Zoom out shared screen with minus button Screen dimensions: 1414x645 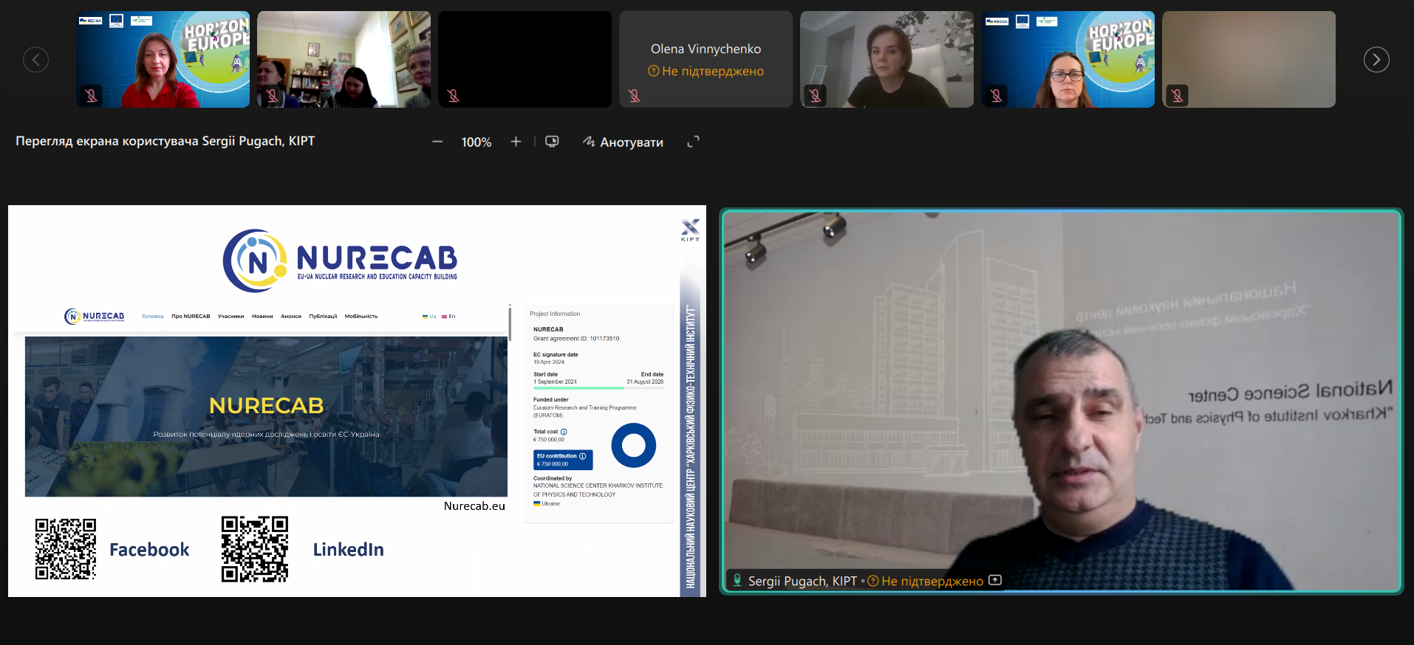point(437,142)
